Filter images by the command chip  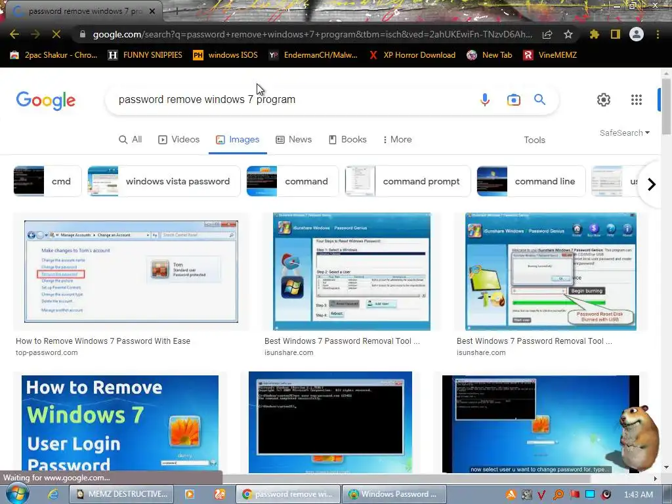[292, 181]
